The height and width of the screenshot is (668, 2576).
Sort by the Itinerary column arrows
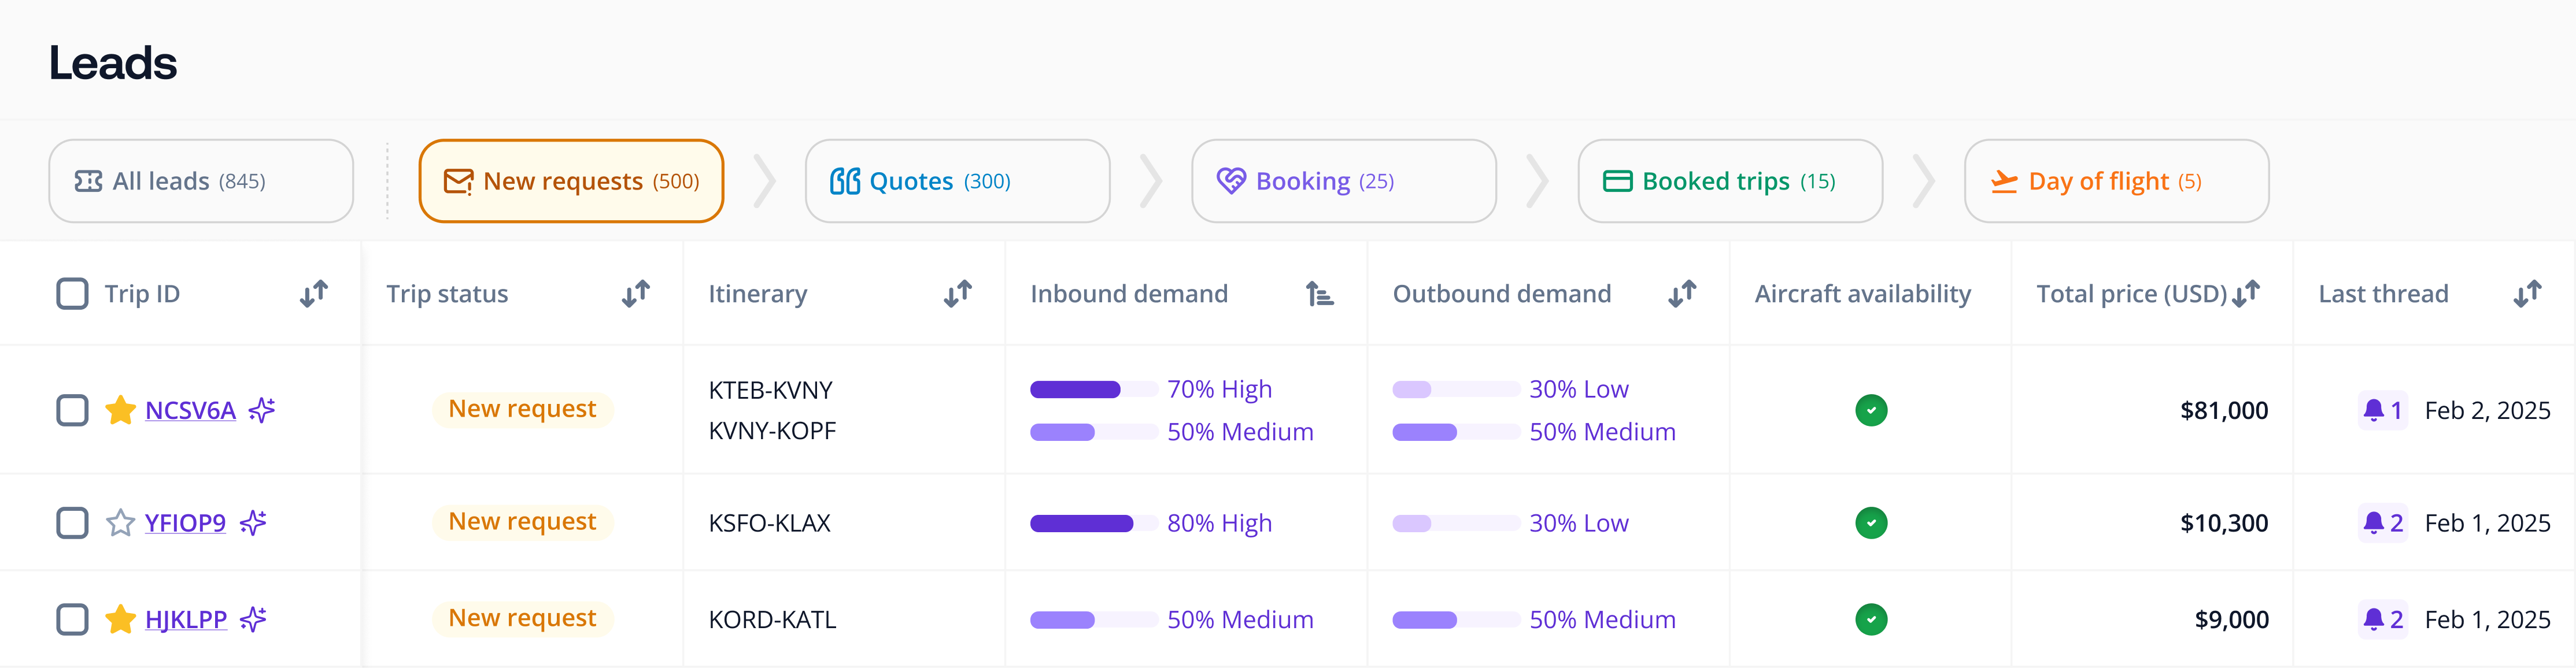(x=958, y=294)
